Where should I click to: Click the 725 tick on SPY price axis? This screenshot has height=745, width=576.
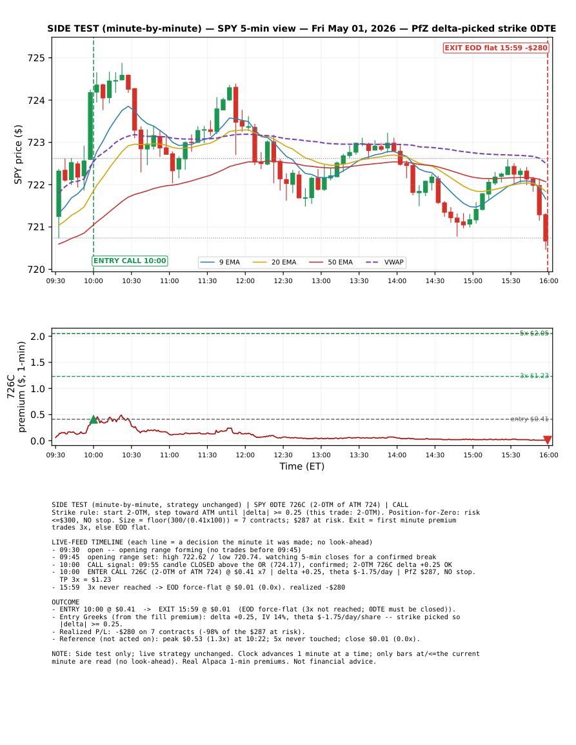tap(36, 58)
